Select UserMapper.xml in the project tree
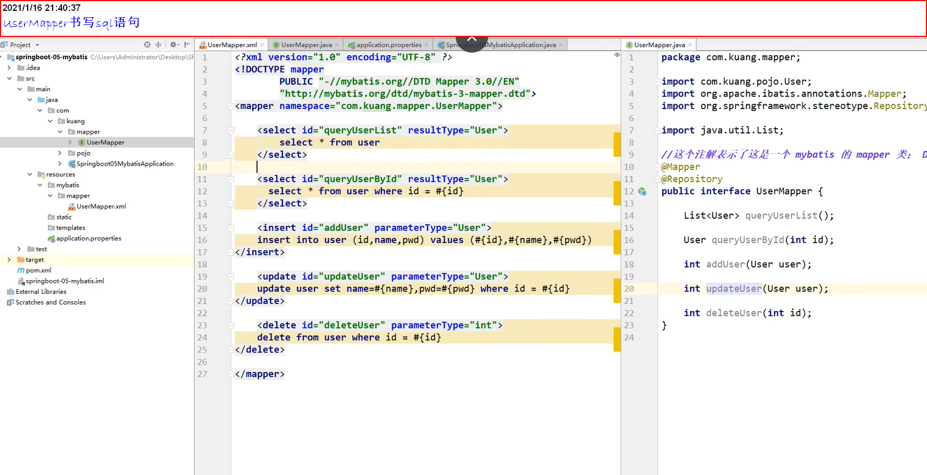927x475 pixels. [x=101, y=206]
